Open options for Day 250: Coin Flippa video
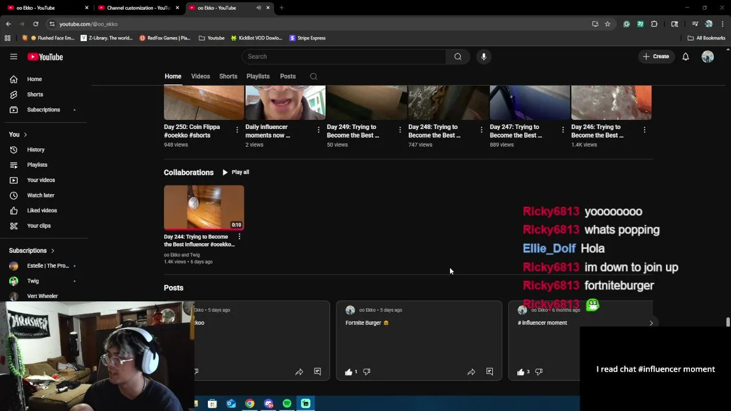The image size is (731, 411). point(237,130)
